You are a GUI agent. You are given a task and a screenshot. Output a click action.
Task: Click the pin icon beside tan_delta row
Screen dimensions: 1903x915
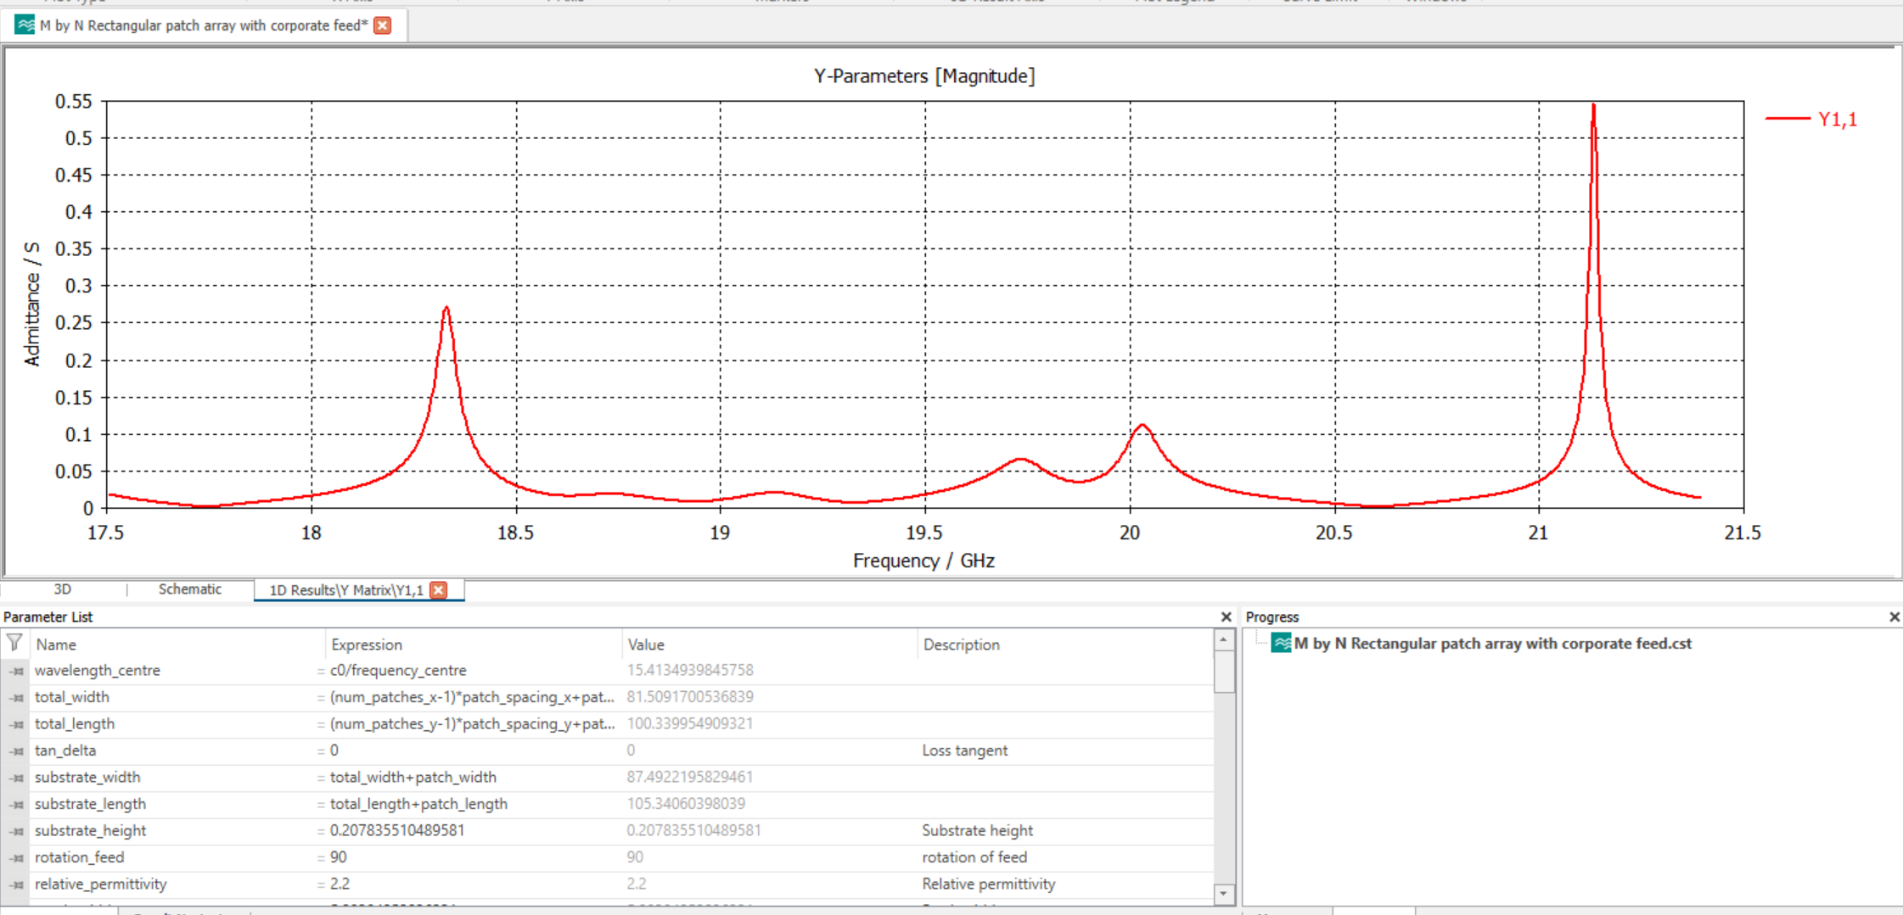pos(17,751)
